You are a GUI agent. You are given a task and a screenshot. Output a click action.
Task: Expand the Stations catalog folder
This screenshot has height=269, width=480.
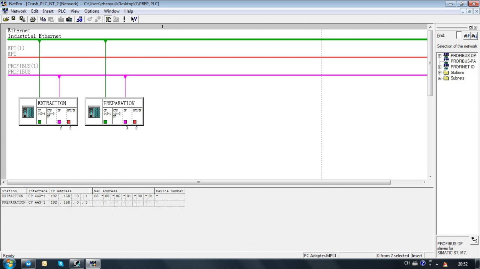click(x=440, y=73)
